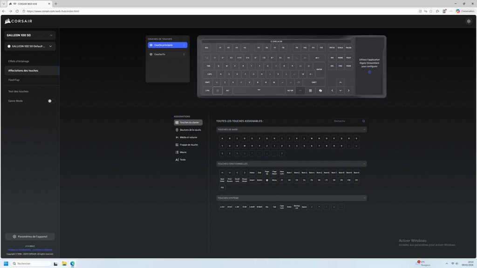Open the Frappe de touche assignments
This screenshot has width=477, height=268.
click(x=188, y=145)
